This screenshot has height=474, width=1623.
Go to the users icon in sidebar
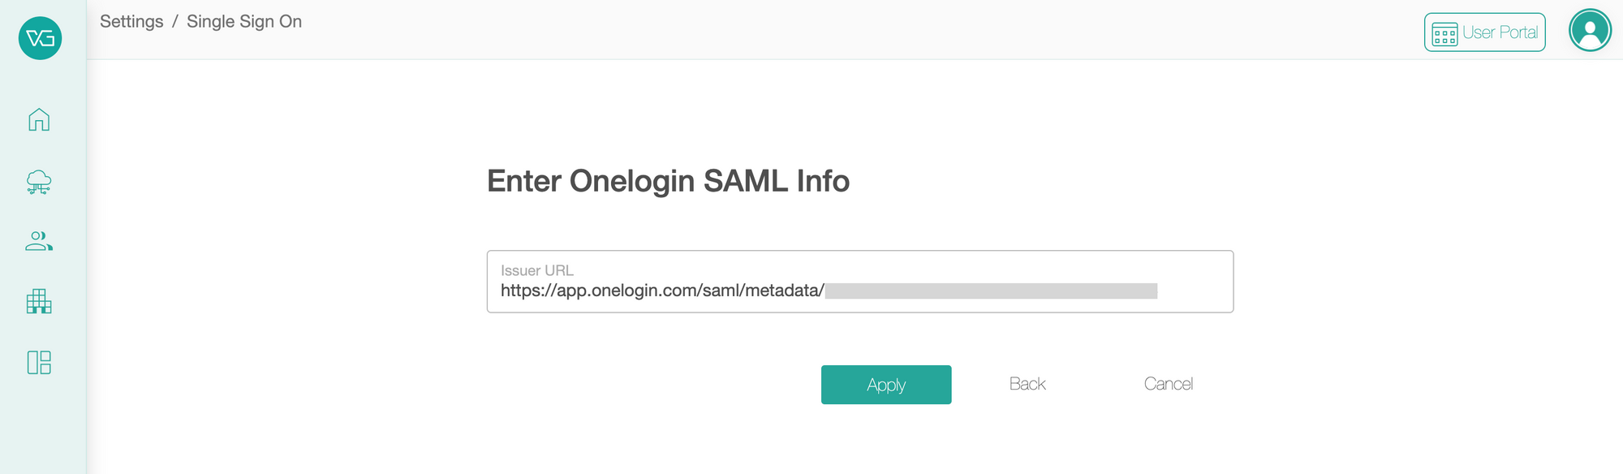click(39, 241)
